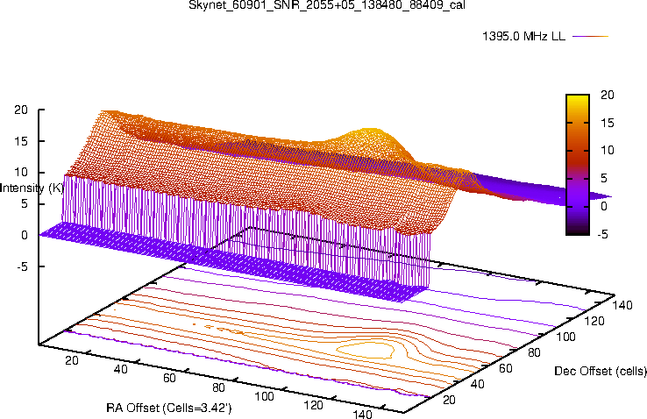Click tick value -5 on the Intensity axis
Screen dimensions: 647x419
pos(22,266)
